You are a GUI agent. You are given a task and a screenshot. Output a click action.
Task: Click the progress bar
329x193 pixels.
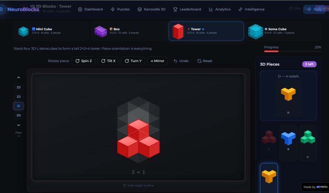pyautogui.click(x=293, y=51)
